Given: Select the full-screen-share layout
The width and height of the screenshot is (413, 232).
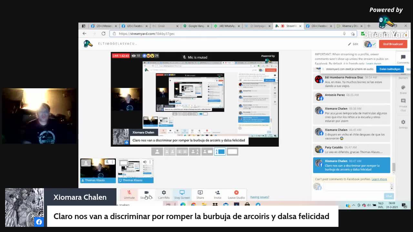Looking at the screenshot, I should click(232, 151).
